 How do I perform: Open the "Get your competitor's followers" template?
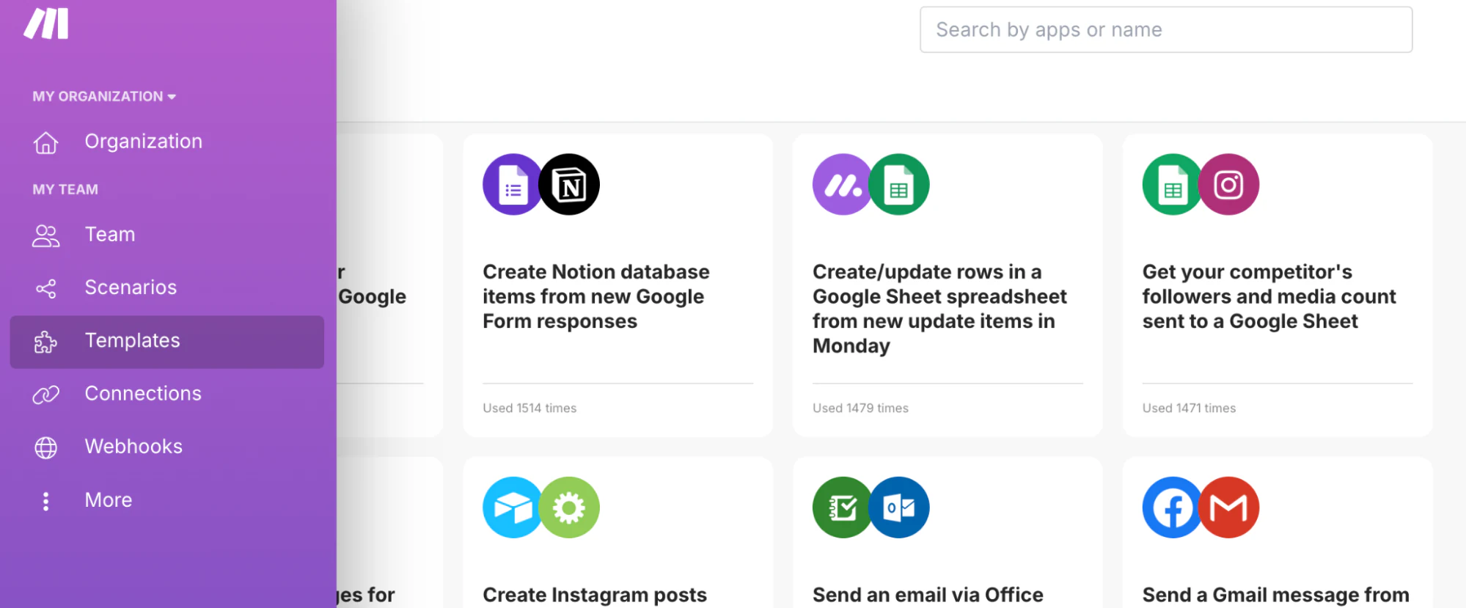[1278, 285]
